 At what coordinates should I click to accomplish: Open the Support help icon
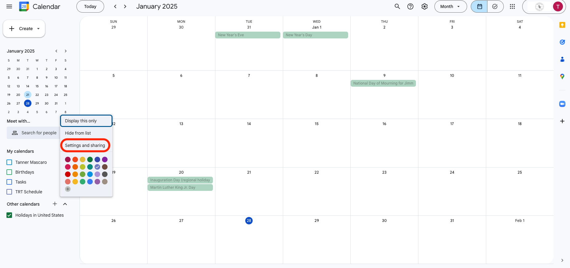[410, 6]
